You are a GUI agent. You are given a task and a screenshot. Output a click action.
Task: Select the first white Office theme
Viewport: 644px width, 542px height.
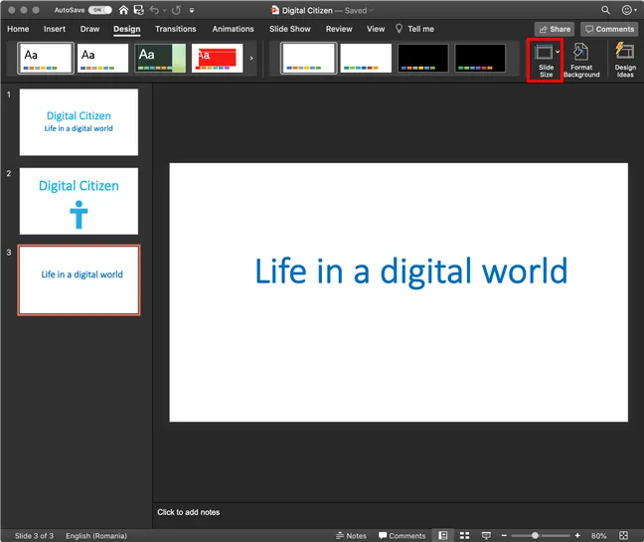46,58
